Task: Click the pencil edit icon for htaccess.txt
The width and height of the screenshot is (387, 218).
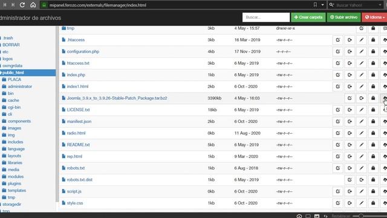Action: pos(362,63)
